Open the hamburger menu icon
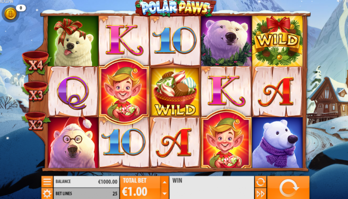Screen dimensions: 348x199 point(47,182)
